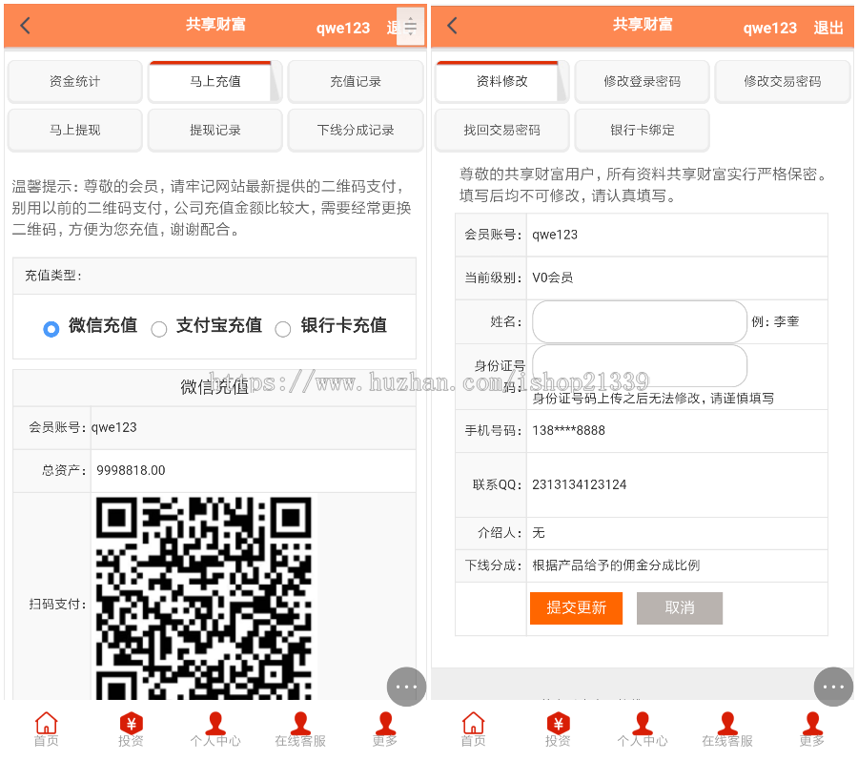Open 马上提现 tab

coord(75,131)
